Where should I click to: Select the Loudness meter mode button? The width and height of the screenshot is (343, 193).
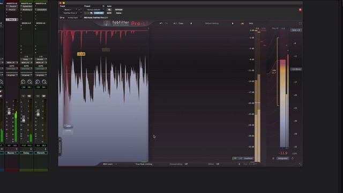(248, 159)
